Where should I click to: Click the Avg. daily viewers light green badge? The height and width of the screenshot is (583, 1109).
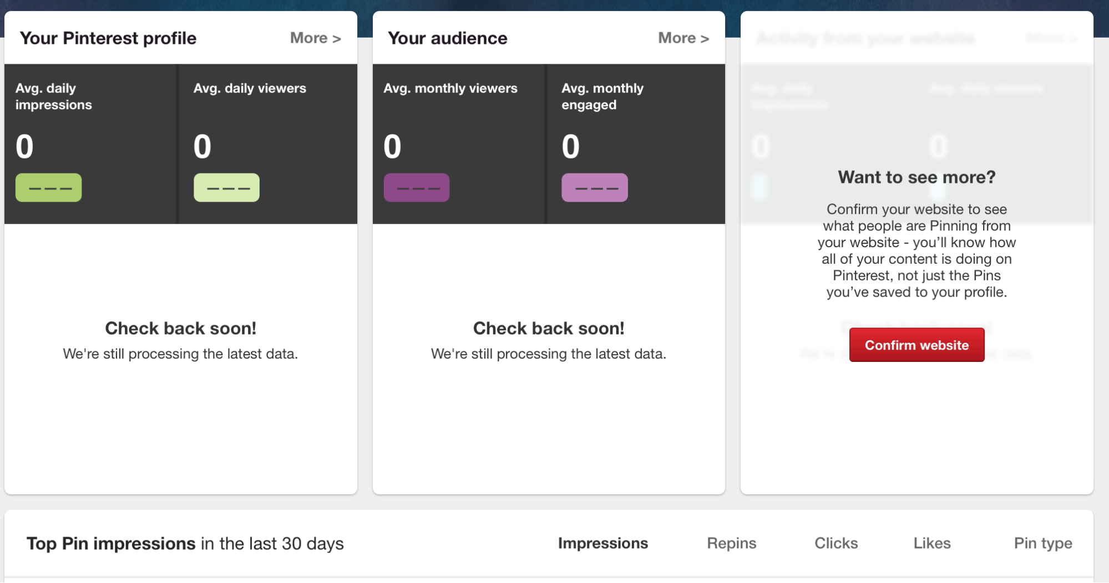(226, 187)
